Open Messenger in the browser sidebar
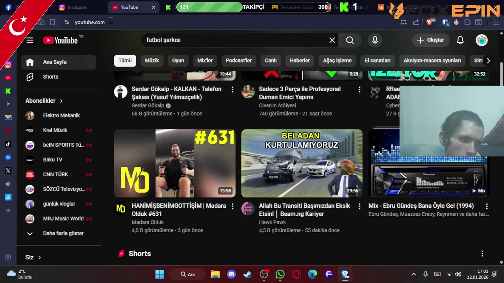504x283 pixels. pos(8,157)
